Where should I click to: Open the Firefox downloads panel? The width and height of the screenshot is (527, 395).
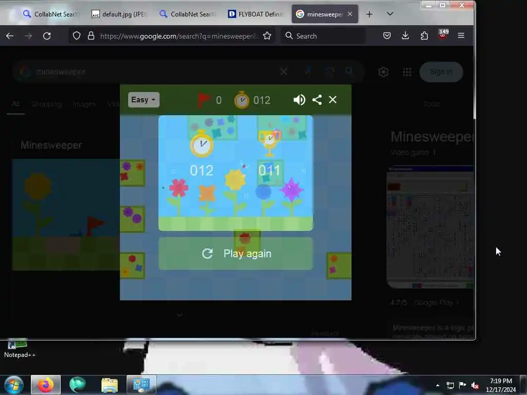406,35
